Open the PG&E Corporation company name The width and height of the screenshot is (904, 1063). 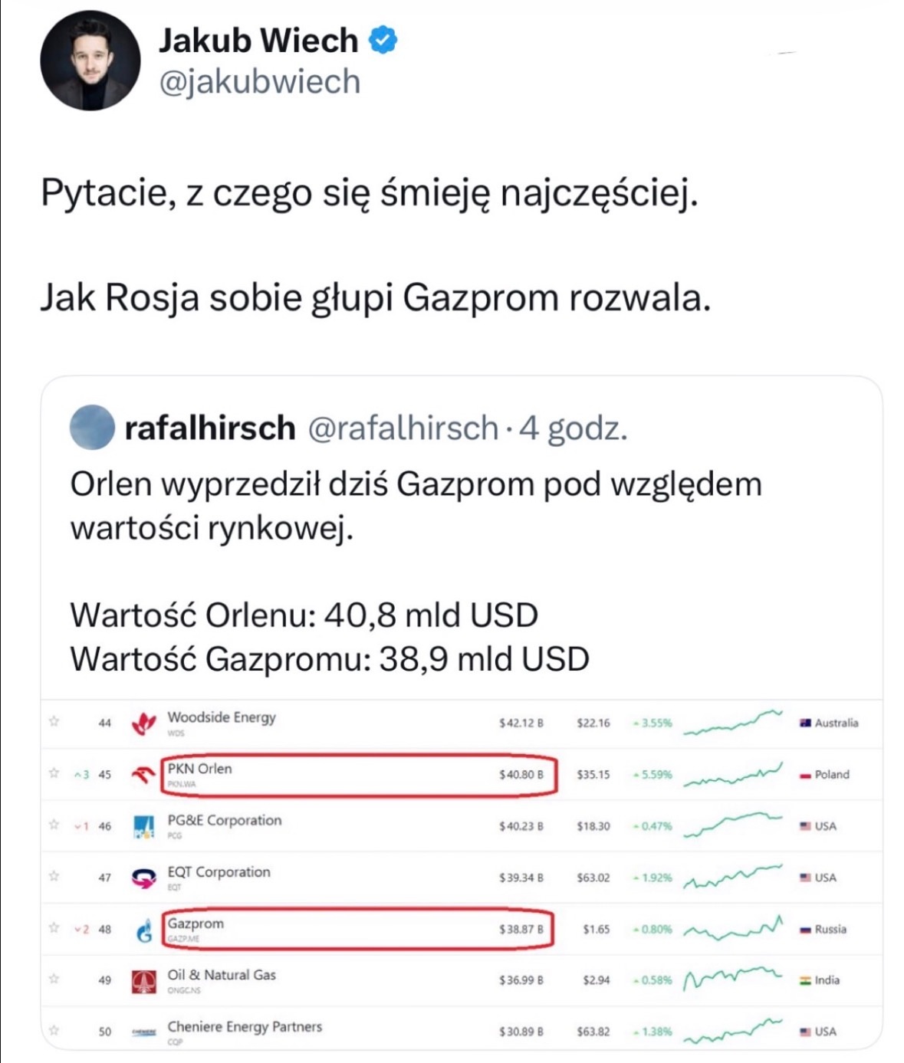coord(225,820)
